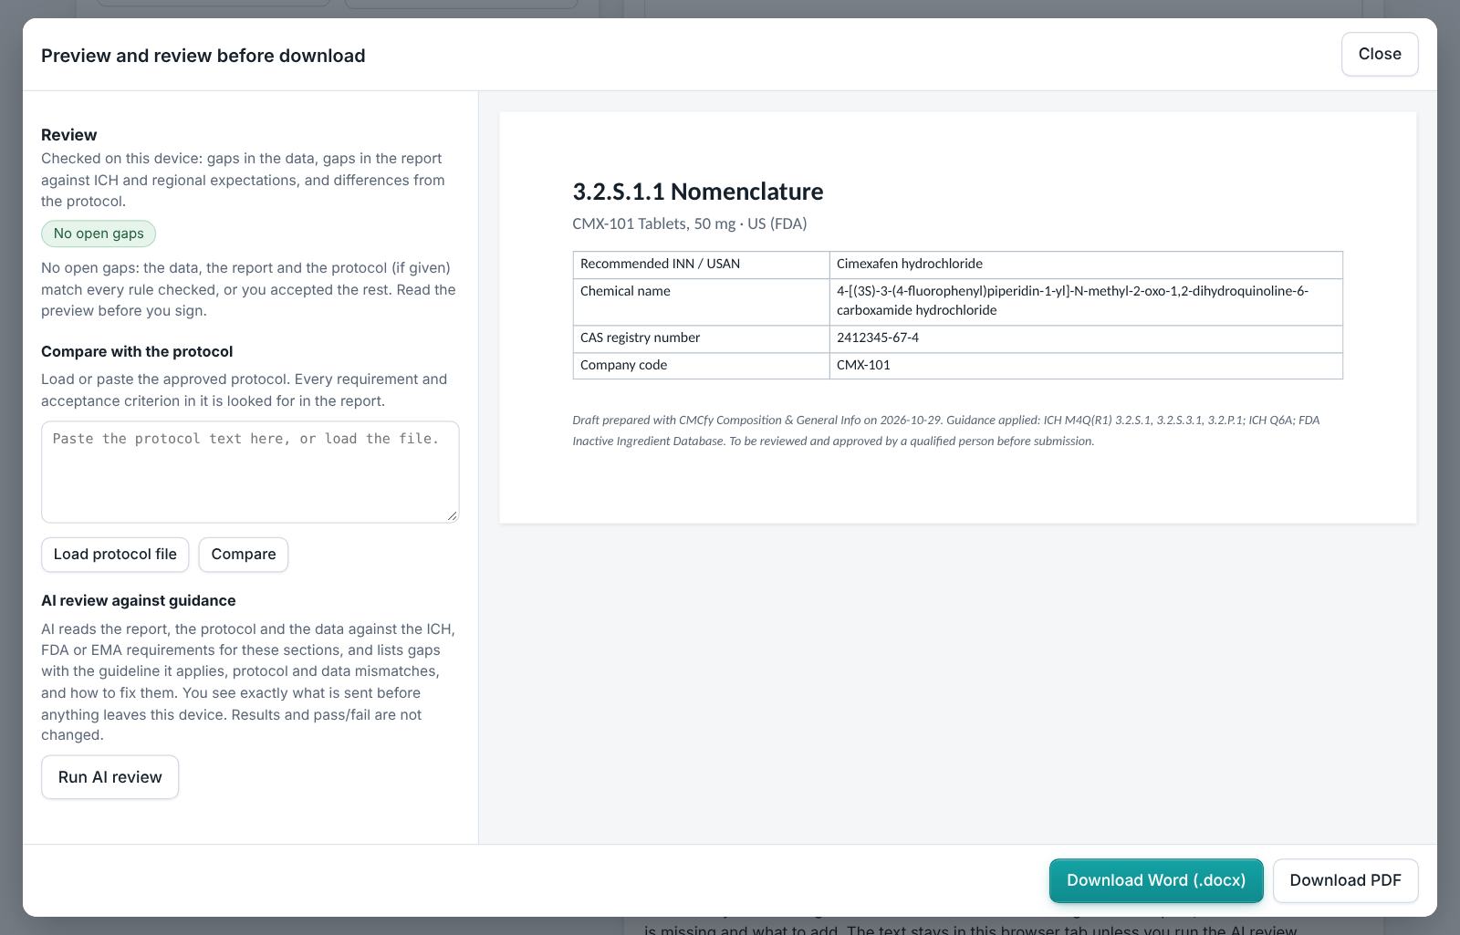Select the Cimexafen hydrochloride cell
Screen dimensions: 1460x935
click(x=1086, y=265)
